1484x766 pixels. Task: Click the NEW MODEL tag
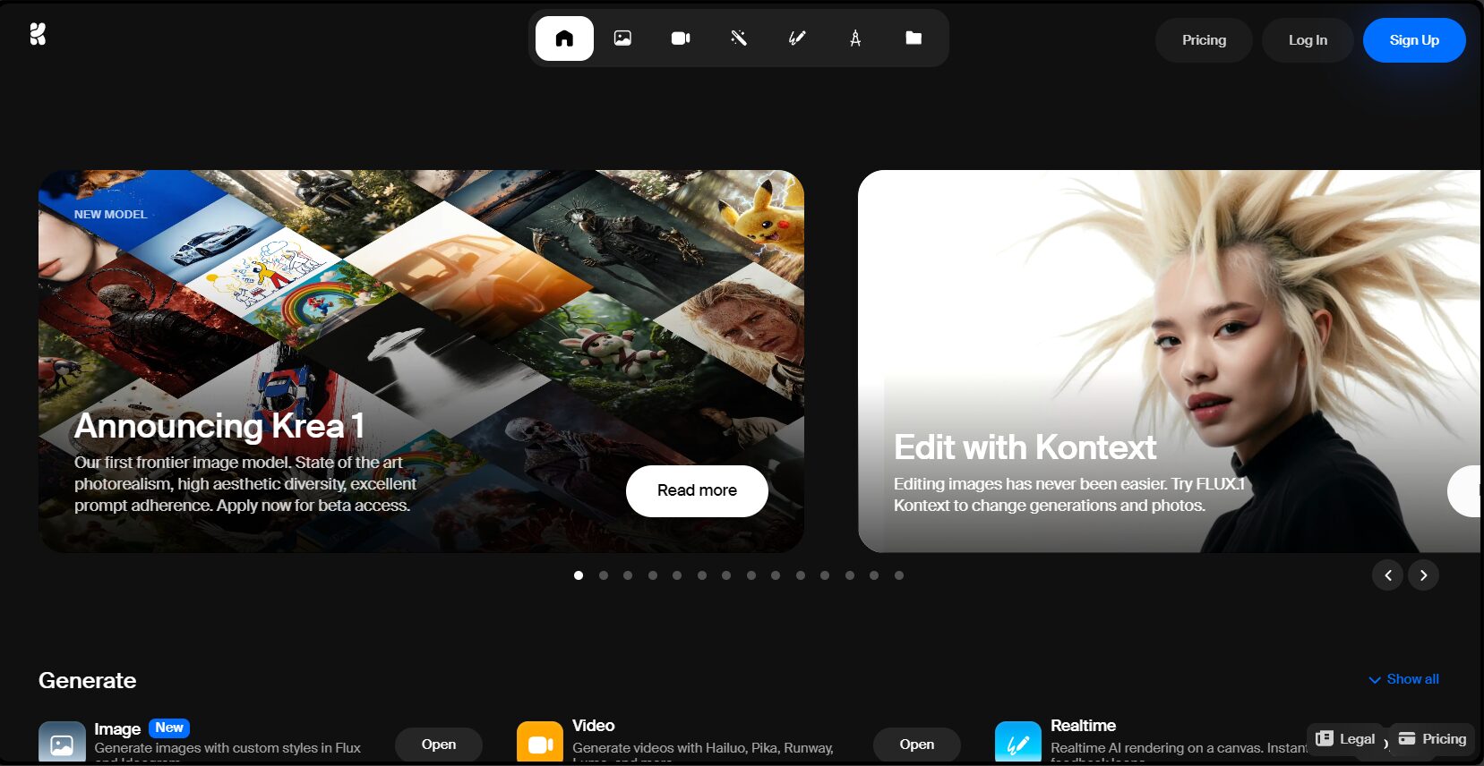click(110, 215)
